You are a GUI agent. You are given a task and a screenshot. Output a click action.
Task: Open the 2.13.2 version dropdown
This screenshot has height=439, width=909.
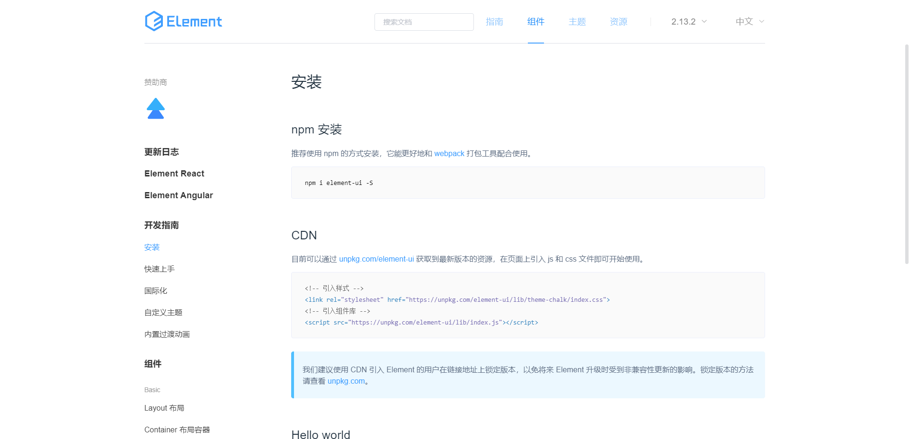point(688,22)
